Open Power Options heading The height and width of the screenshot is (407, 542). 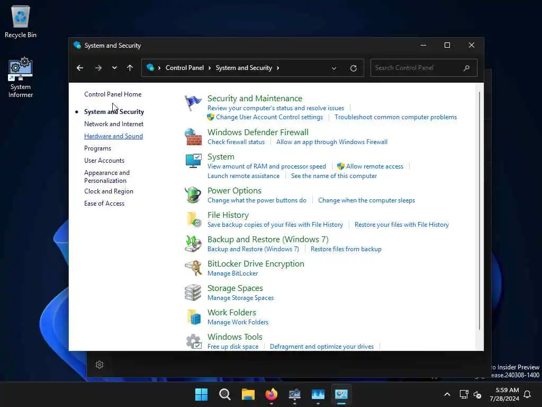tap(234, 191)
